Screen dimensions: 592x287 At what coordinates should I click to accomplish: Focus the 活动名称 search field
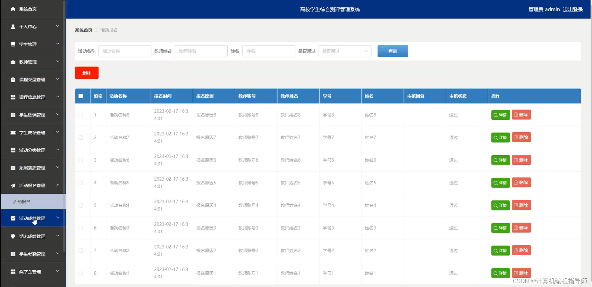point(125,51)
